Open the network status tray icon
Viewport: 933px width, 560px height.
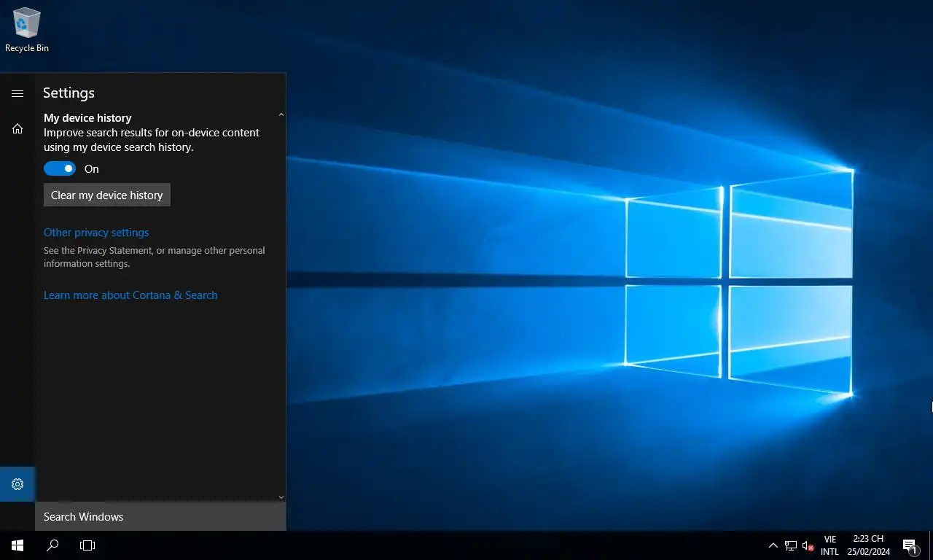pos(791,545)
